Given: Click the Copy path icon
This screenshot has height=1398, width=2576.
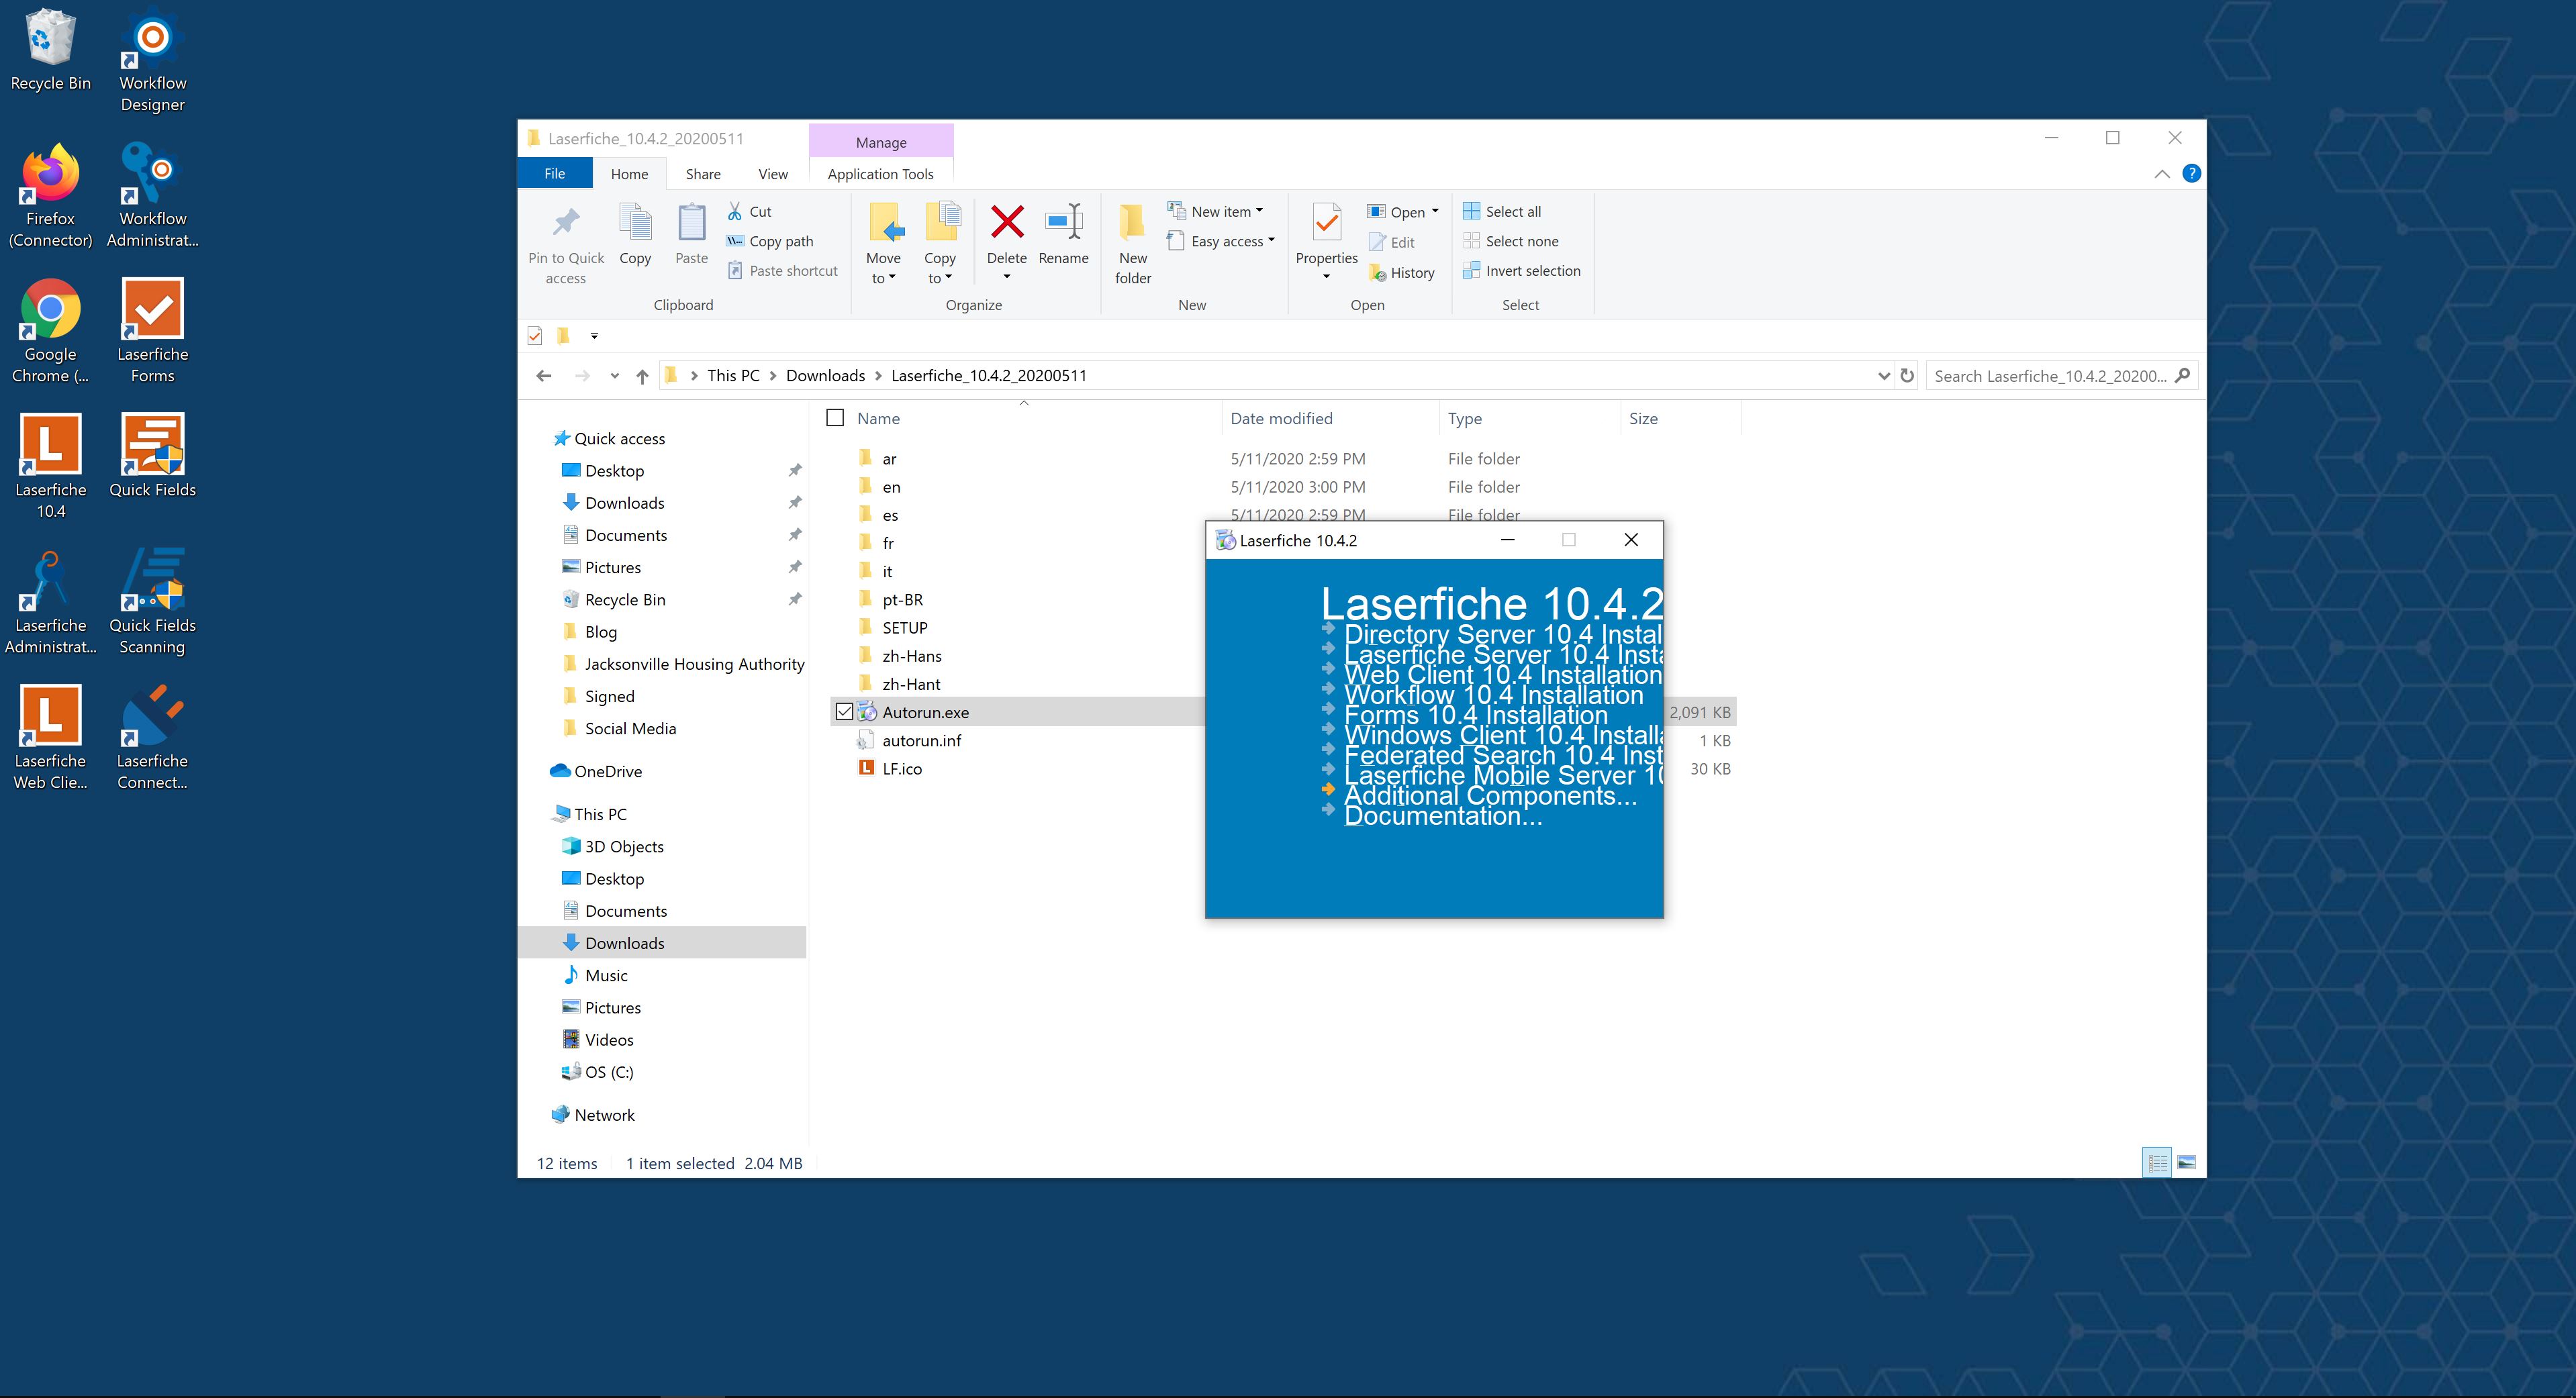Looking at the screenshot, I should [x=735, y=241].
